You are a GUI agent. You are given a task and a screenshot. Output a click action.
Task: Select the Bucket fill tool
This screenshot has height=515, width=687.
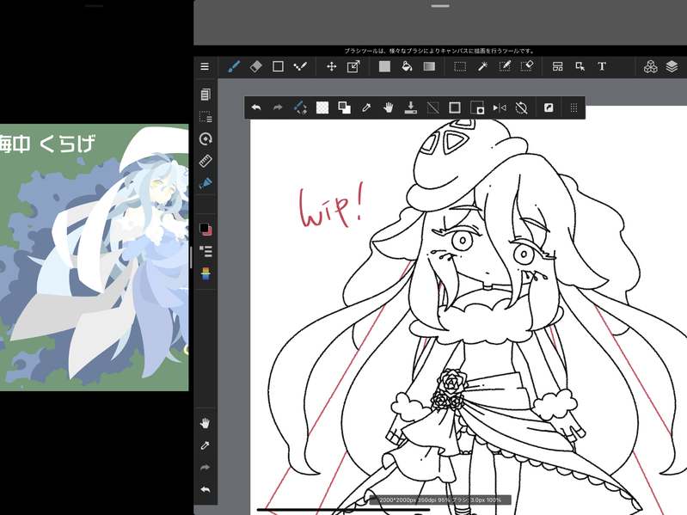tap(407, 66)
